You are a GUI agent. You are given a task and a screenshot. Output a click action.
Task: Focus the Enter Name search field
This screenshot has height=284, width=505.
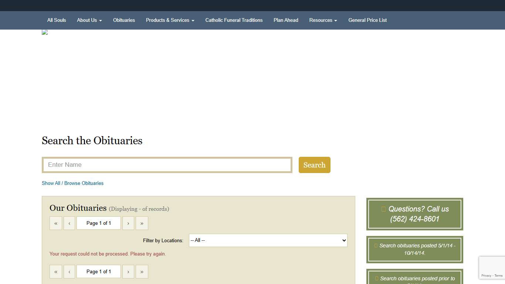pos(167,165)
